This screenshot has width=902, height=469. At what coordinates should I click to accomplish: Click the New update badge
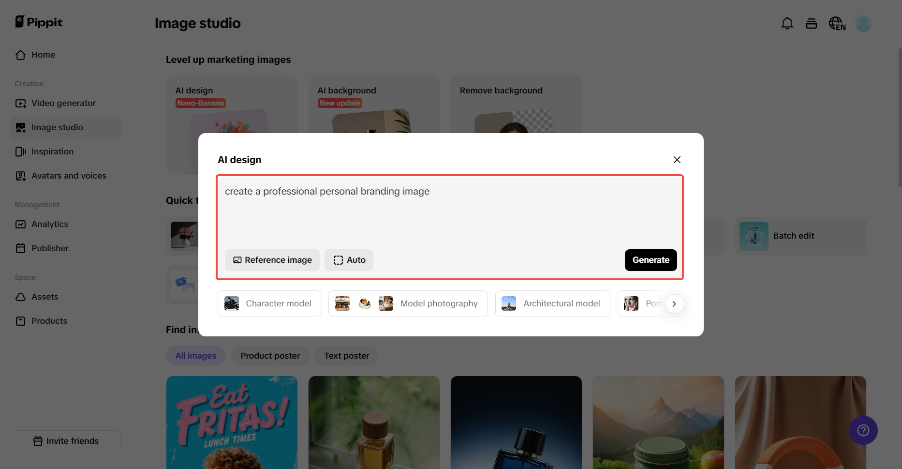(x=340, y=103)
